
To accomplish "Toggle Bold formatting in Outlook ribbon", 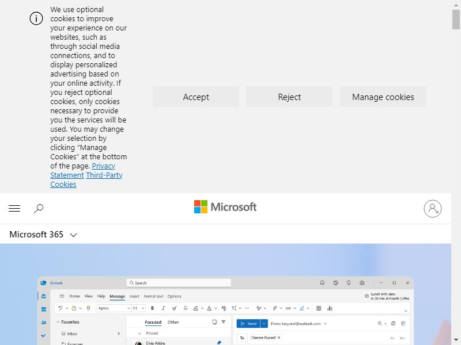I will (152, 308).
